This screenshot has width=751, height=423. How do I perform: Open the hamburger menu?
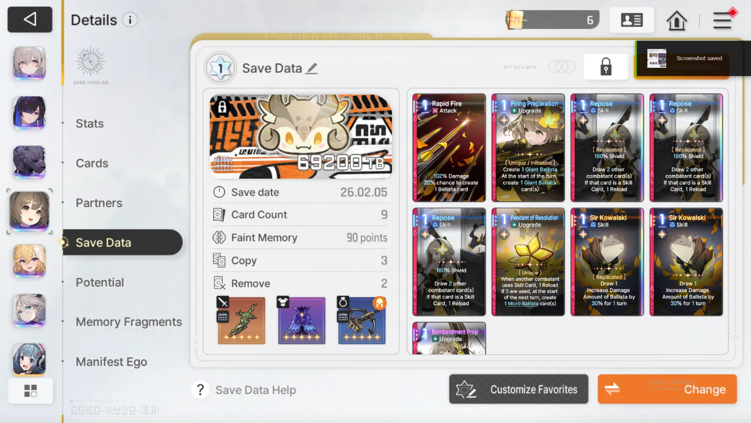click(x=723, y=21)
